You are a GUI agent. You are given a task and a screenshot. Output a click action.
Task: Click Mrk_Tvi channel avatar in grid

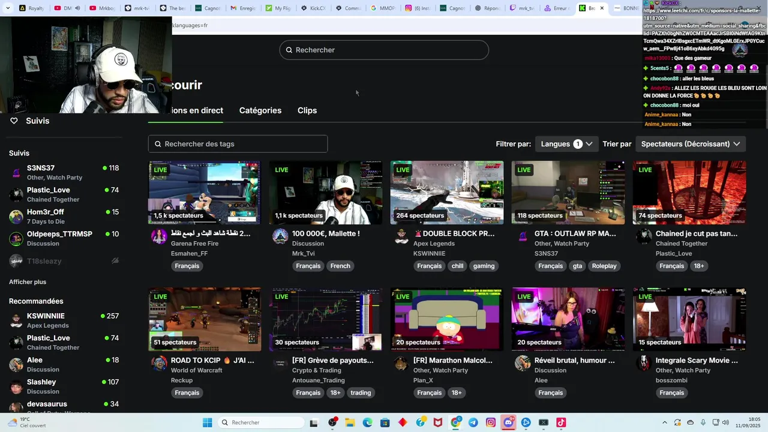click(x=280, y=236)
